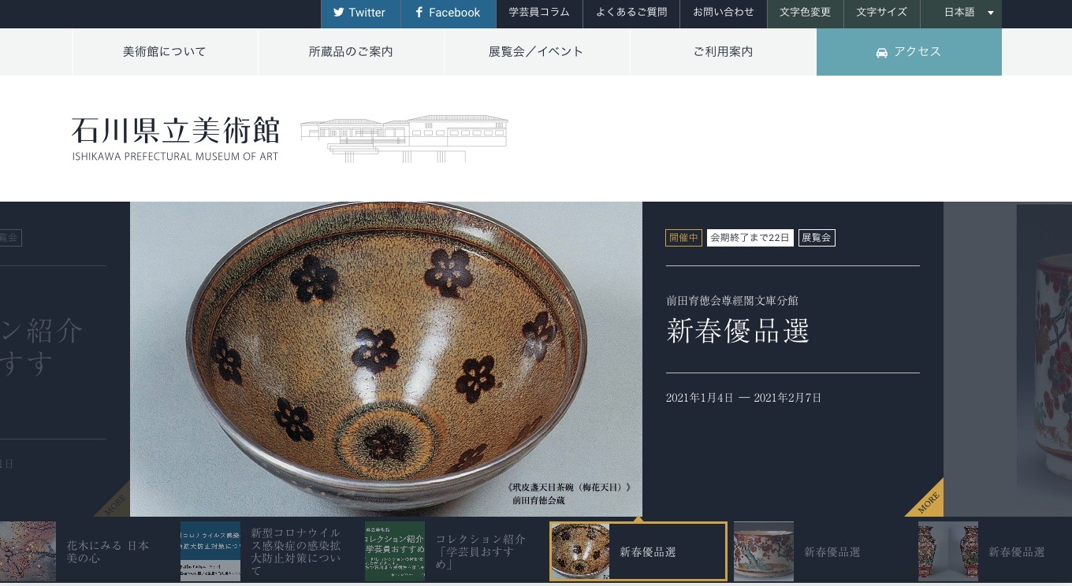1072x586 pixels.
Task: Open the 美術館について menu
Action: 165,52
